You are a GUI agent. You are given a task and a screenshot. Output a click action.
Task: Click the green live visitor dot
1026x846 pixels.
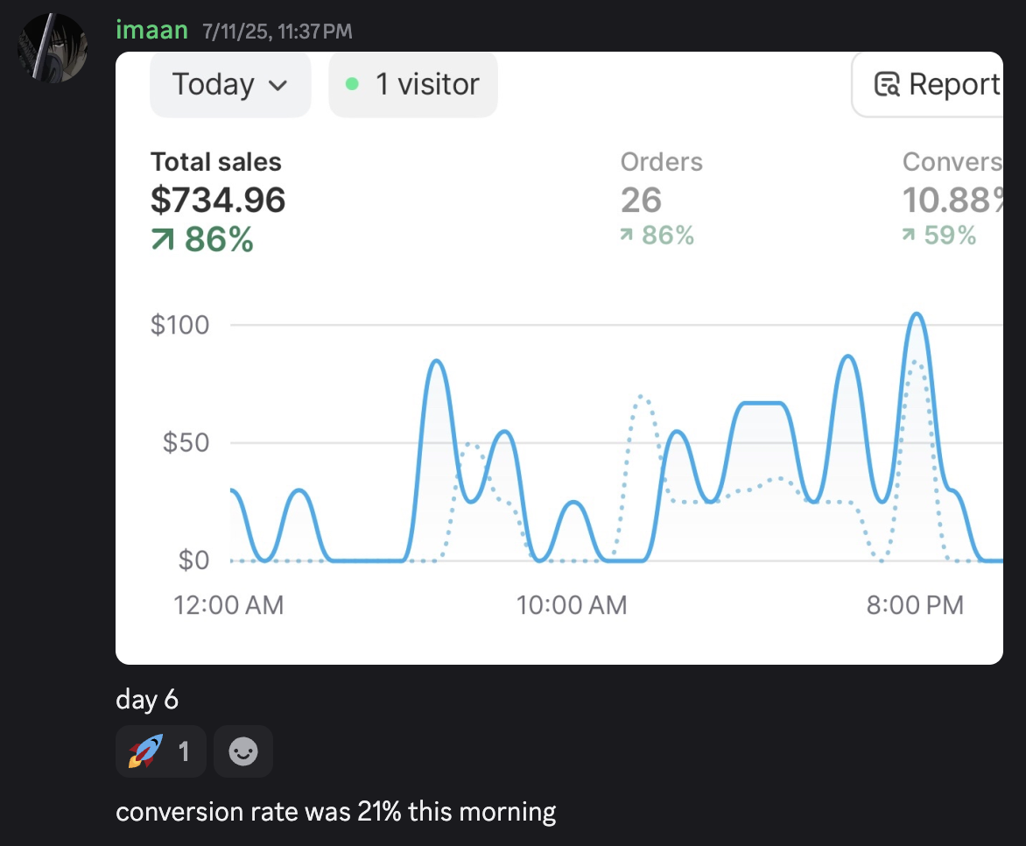352,84
